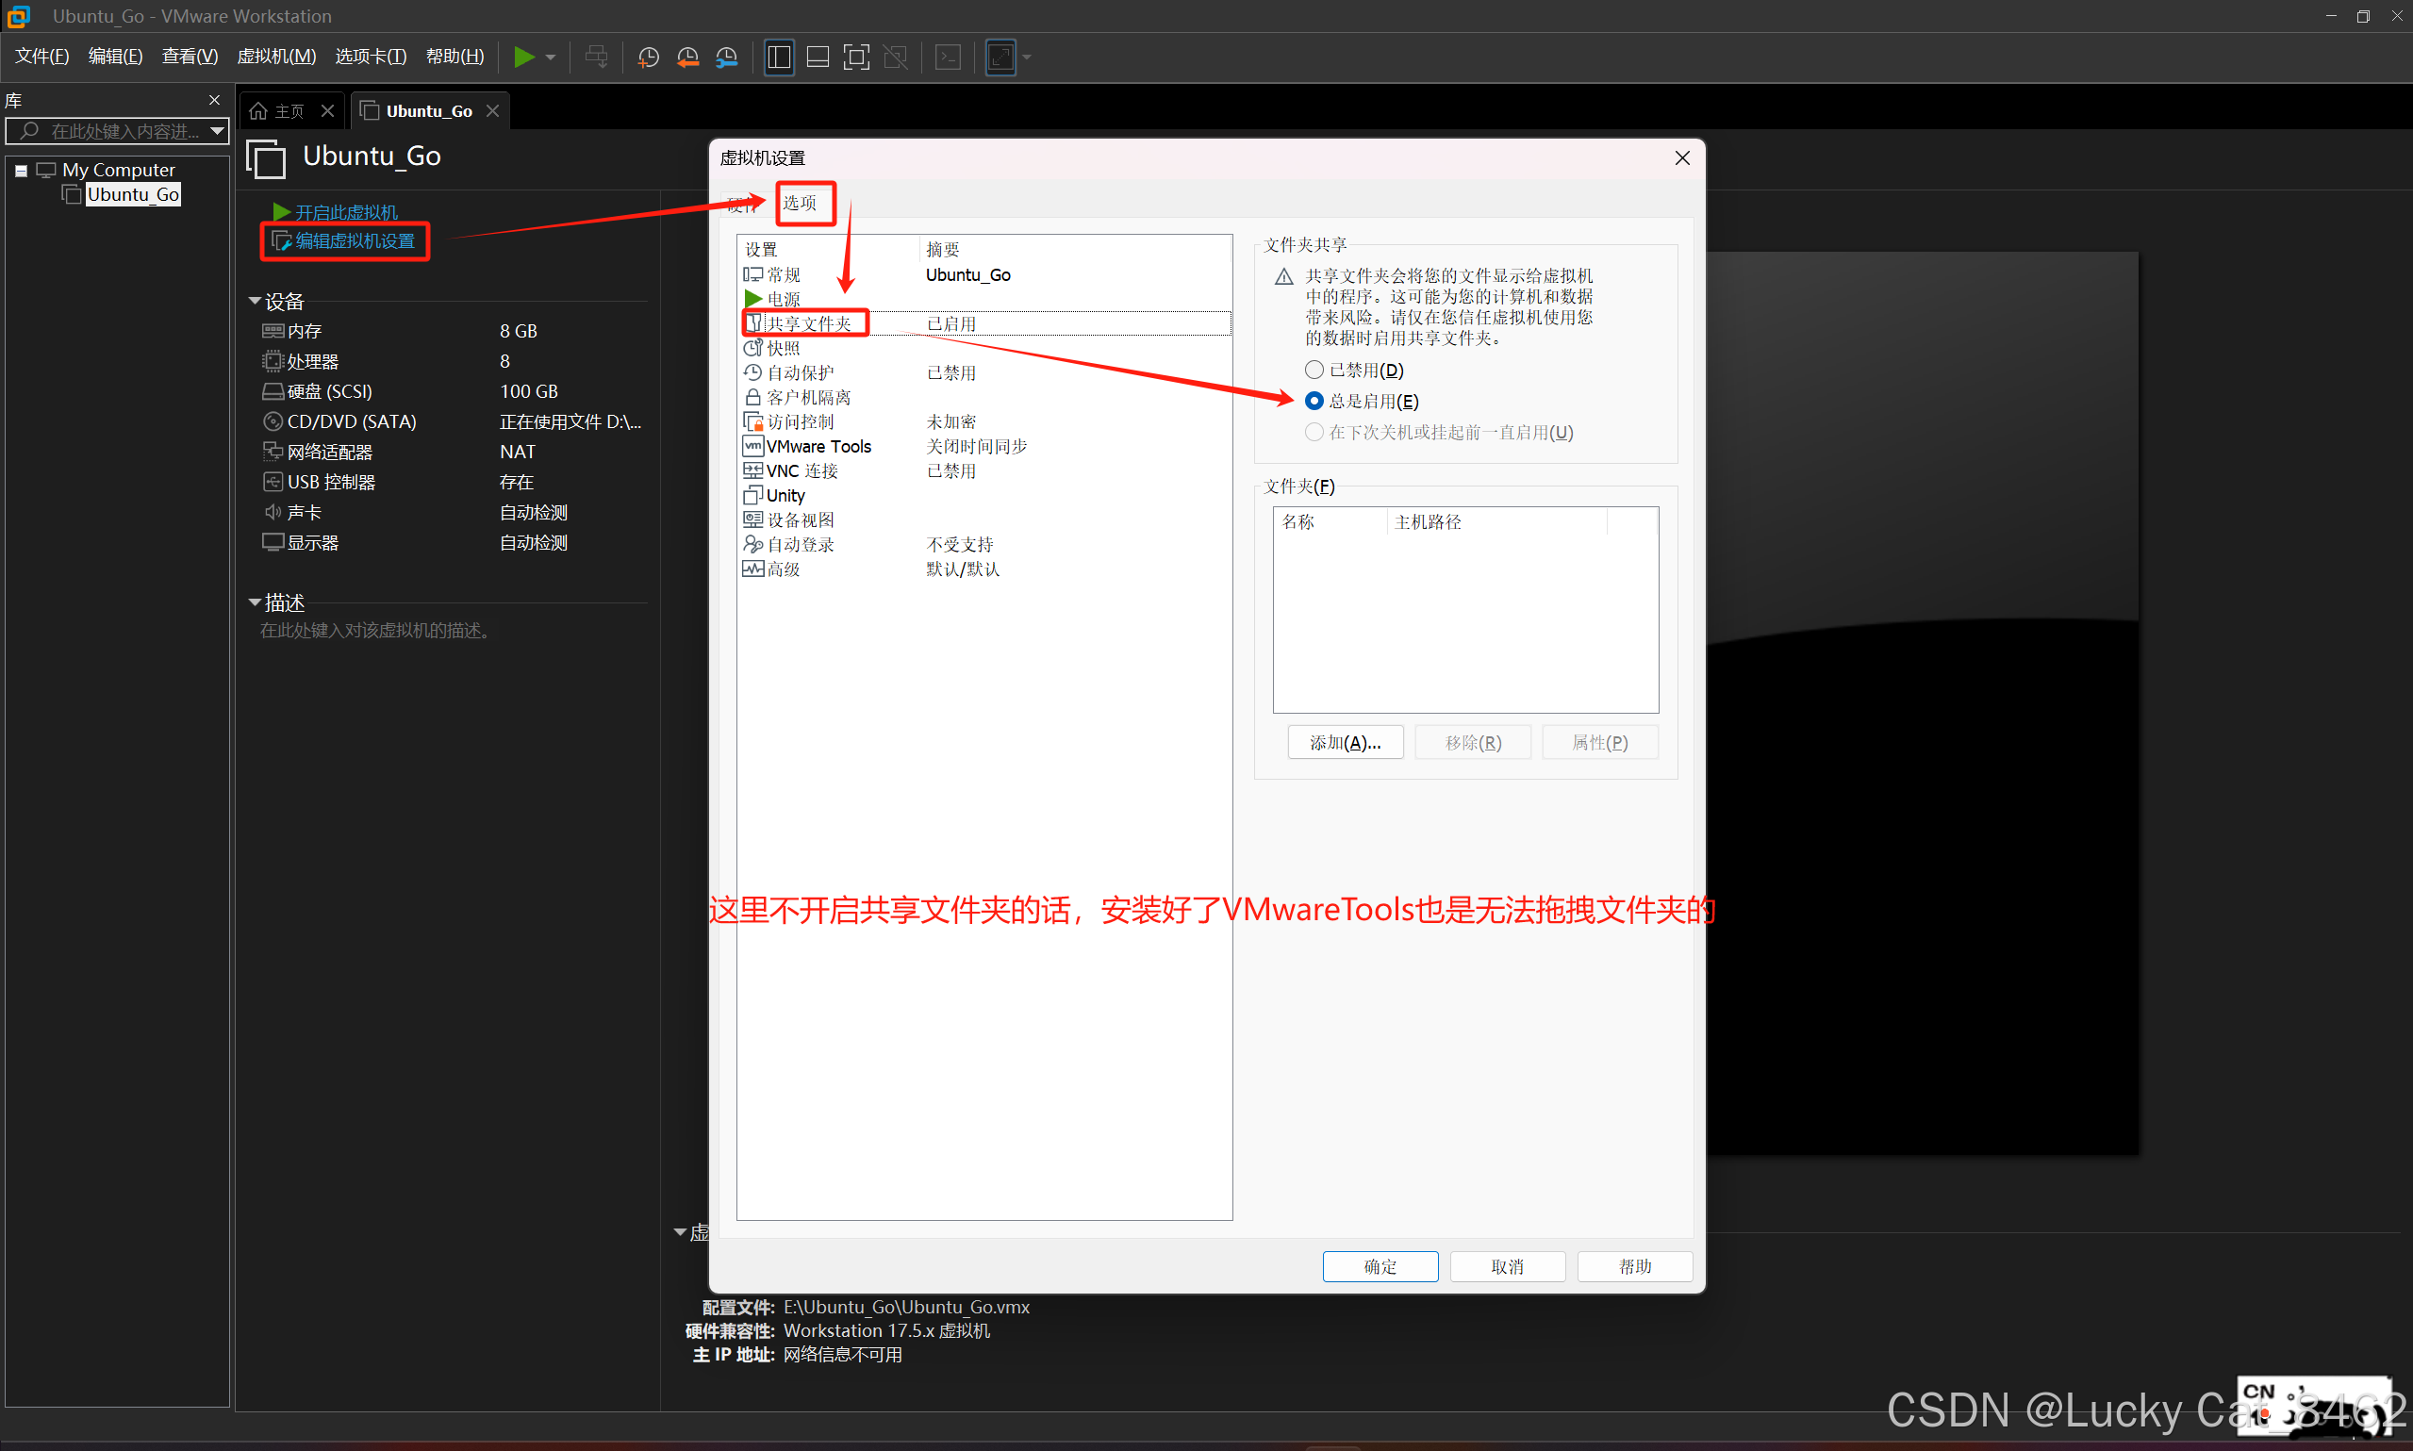Open power options dropdown next to play
This screenshot has height=1451, width=2413.
point(551,57)
